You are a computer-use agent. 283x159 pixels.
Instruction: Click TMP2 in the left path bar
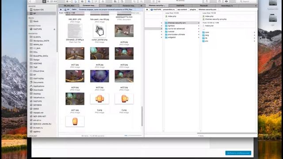74,9
